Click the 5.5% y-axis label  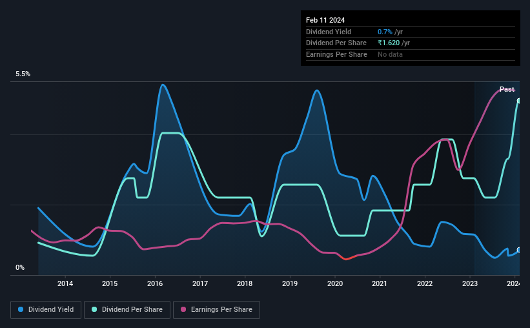coord(23,74)
